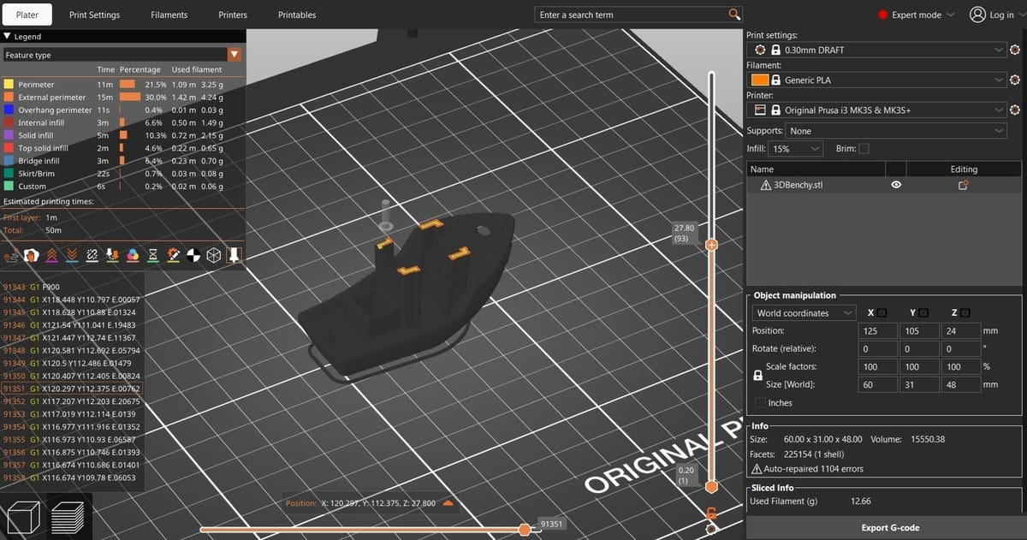
Task: Open the Supports dropdown
Action: coord(896,131)
